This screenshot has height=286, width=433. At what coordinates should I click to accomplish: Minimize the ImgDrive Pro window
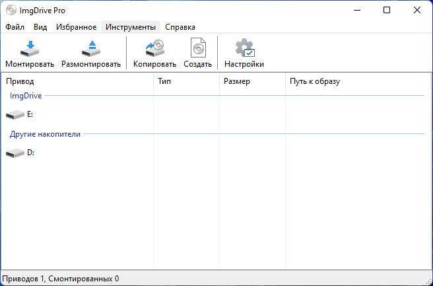point(357,10)
